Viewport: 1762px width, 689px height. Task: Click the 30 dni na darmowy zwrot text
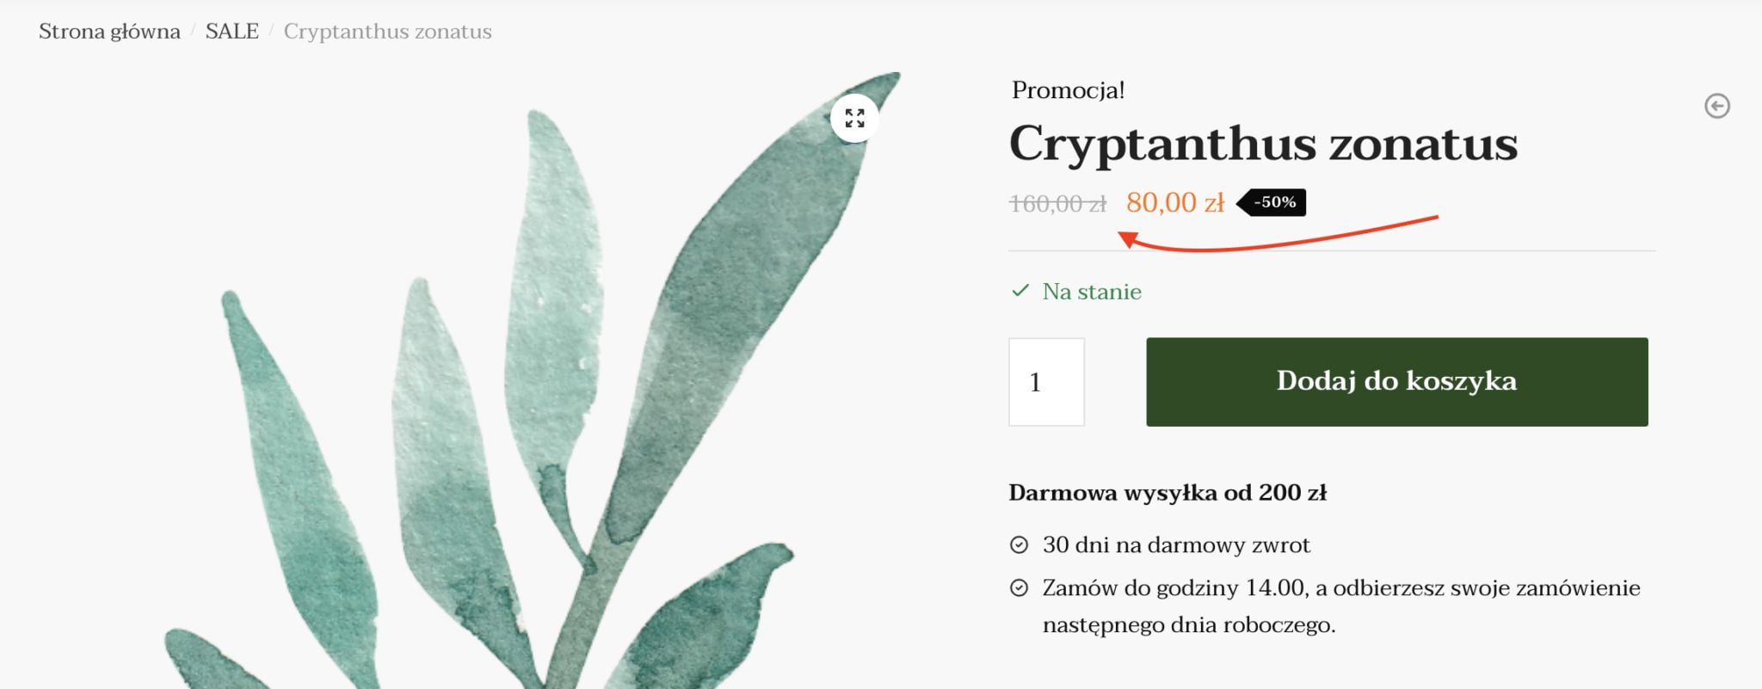pos(1176,544)
